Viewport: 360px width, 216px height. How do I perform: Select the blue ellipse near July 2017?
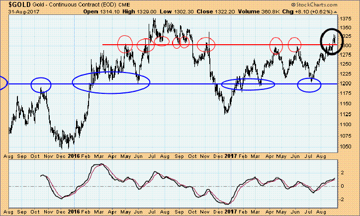pyautogui.click(x=309, y=85)
